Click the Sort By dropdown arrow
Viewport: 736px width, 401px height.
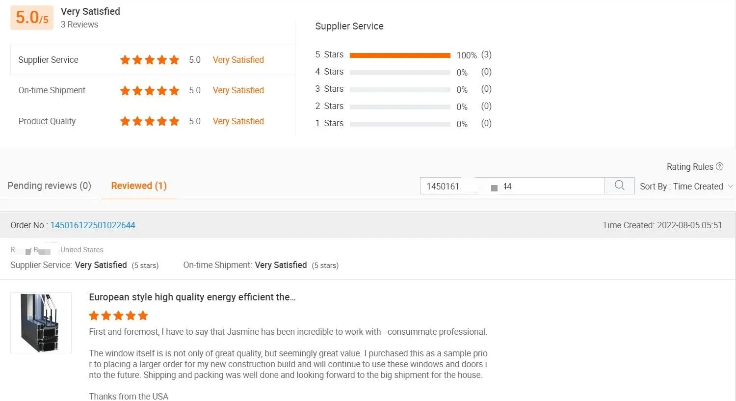pyautogui.click(x=730, y=187)
